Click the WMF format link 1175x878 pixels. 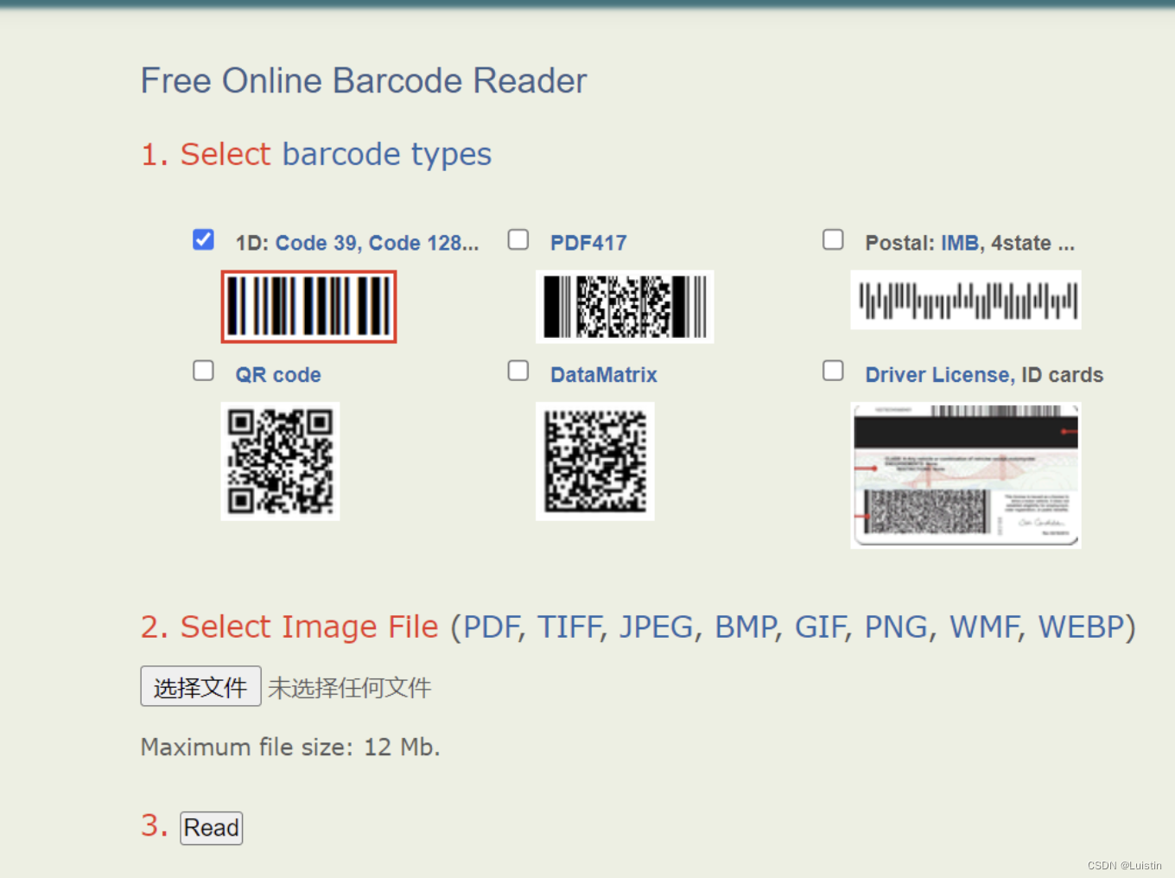984,627
